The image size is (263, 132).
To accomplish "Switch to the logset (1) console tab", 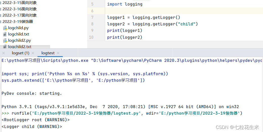I will pos(20,53).
